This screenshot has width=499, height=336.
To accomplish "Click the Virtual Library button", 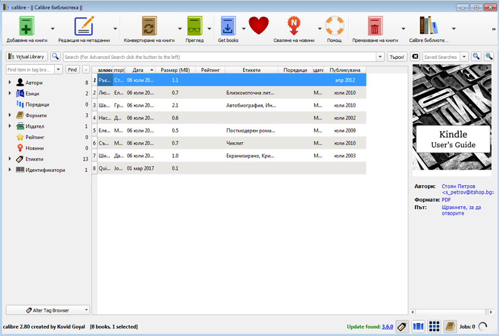I will (x=27, y=56).
